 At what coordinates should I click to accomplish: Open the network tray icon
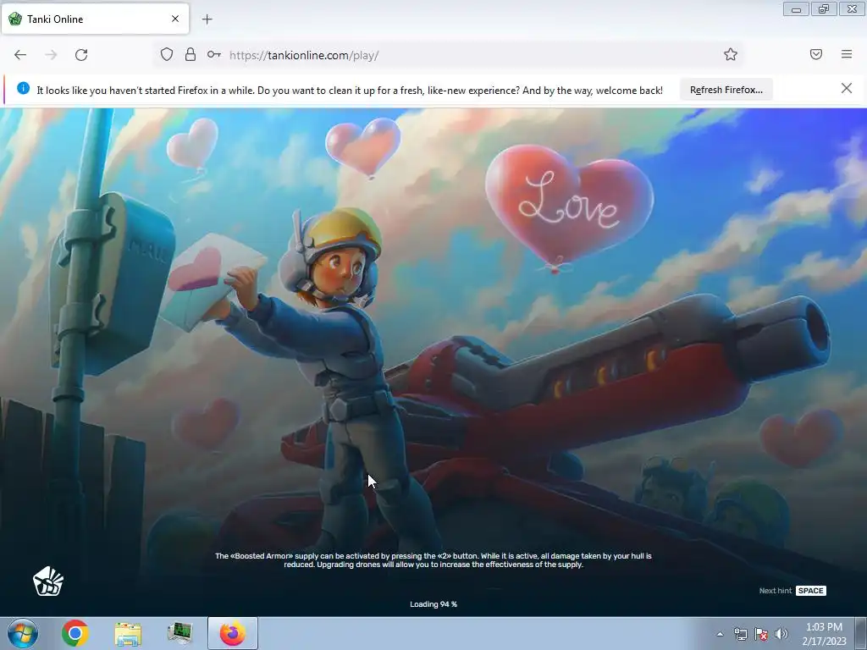click(x=740, y=634)
